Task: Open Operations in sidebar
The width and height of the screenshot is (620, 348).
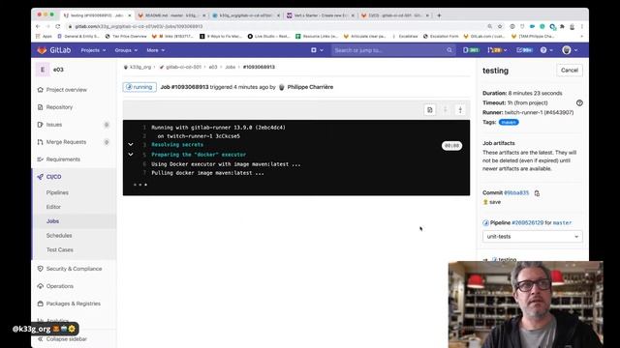Action: [x=59, y=286]
